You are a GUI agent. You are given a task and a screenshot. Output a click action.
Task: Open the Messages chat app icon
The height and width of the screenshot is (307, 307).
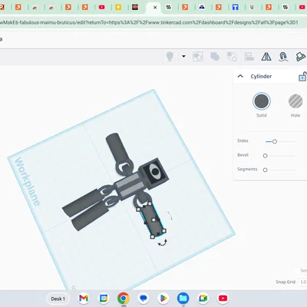coord(144,299)
